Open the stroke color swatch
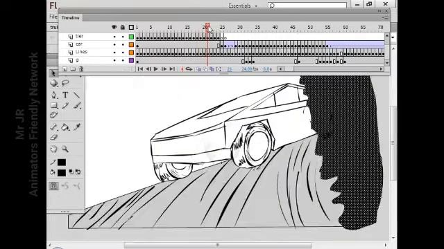The image size is (444, 249). [x=62, y=163]
